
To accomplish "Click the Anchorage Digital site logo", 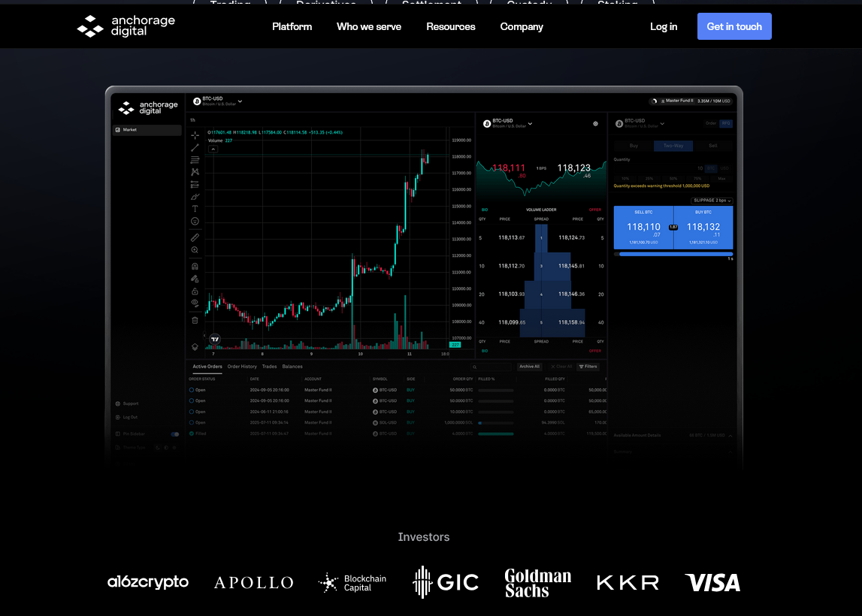I will tap(126, 26).
